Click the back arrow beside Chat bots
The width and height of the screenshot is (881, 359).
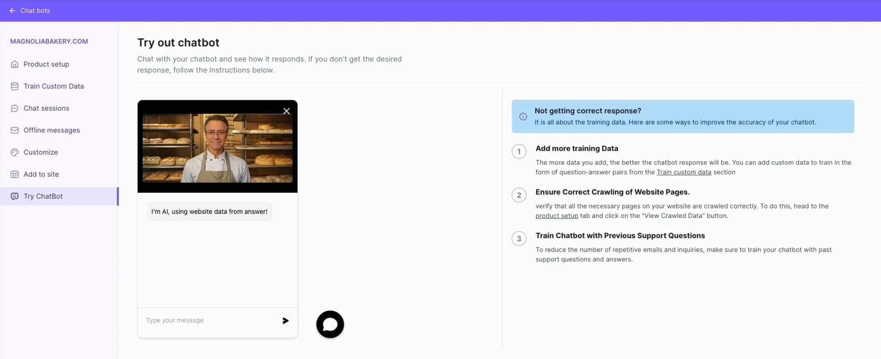[13, 11]
